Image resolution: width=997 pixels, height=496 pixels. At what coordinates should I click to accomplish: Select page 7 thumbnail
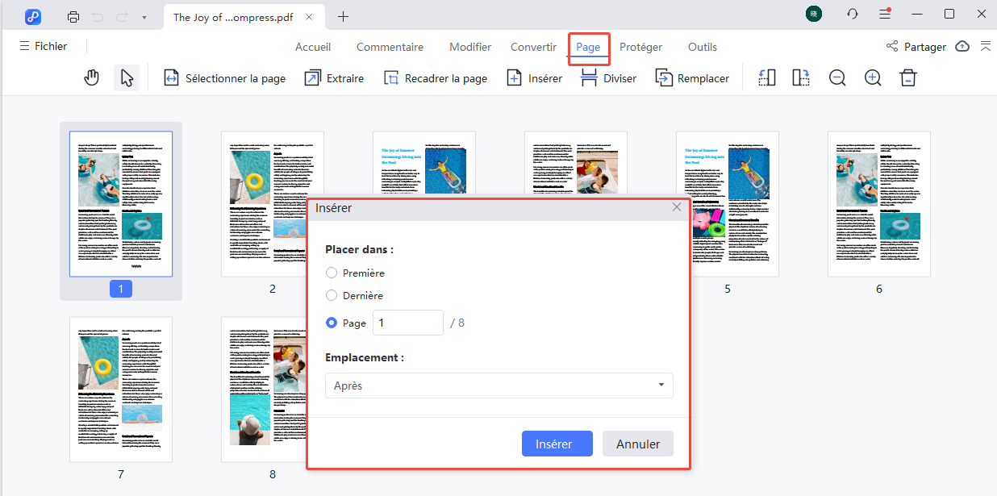pos(120,390)
